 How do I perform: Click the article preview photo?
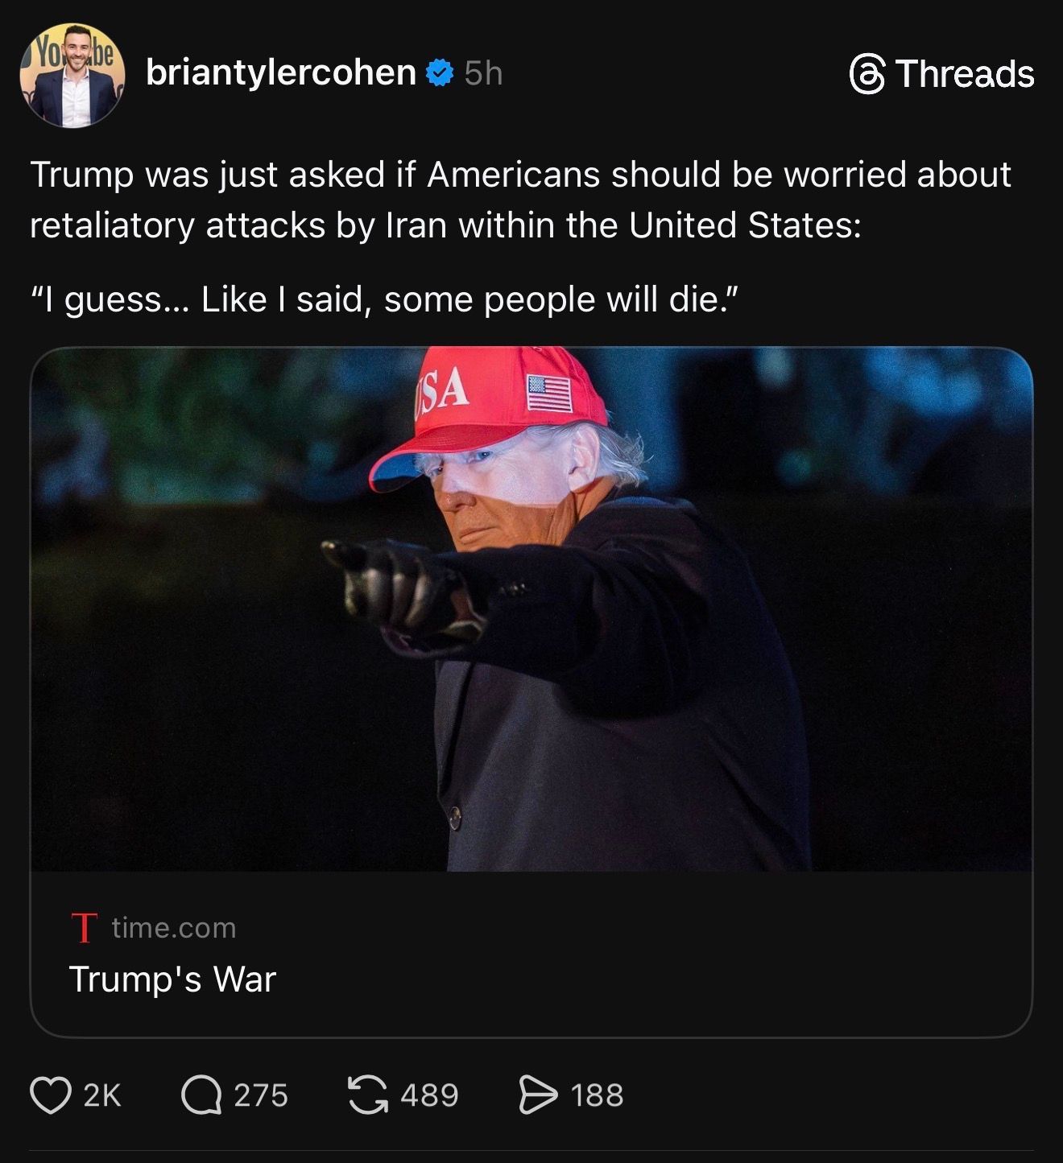coord(531,609)
